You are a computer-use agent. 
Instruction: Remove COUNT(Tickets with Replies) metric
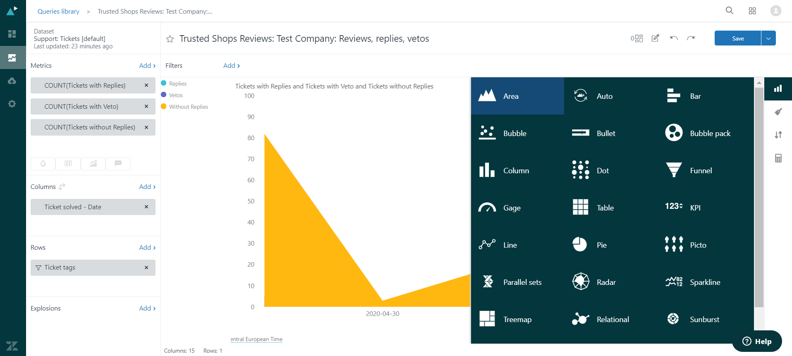(146, 85)
